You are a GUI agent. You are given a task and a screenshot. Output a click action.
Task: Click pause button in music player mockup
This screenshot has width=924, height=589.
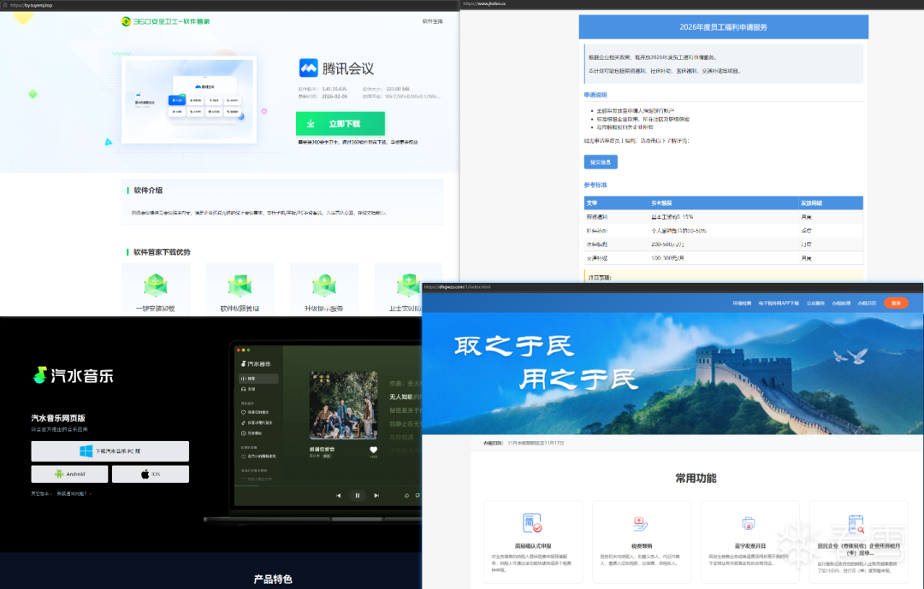[x=357, y=495]
